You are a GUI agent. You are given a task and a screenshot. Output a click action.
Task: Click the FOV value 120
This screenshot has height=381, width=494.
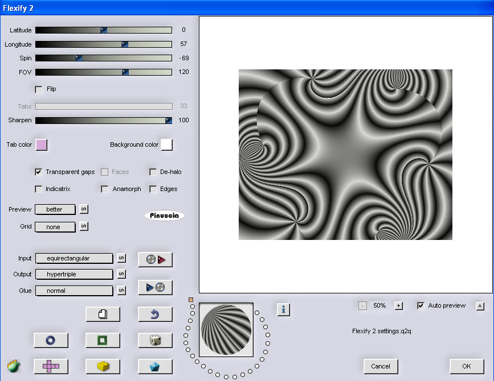pos(183,72)
